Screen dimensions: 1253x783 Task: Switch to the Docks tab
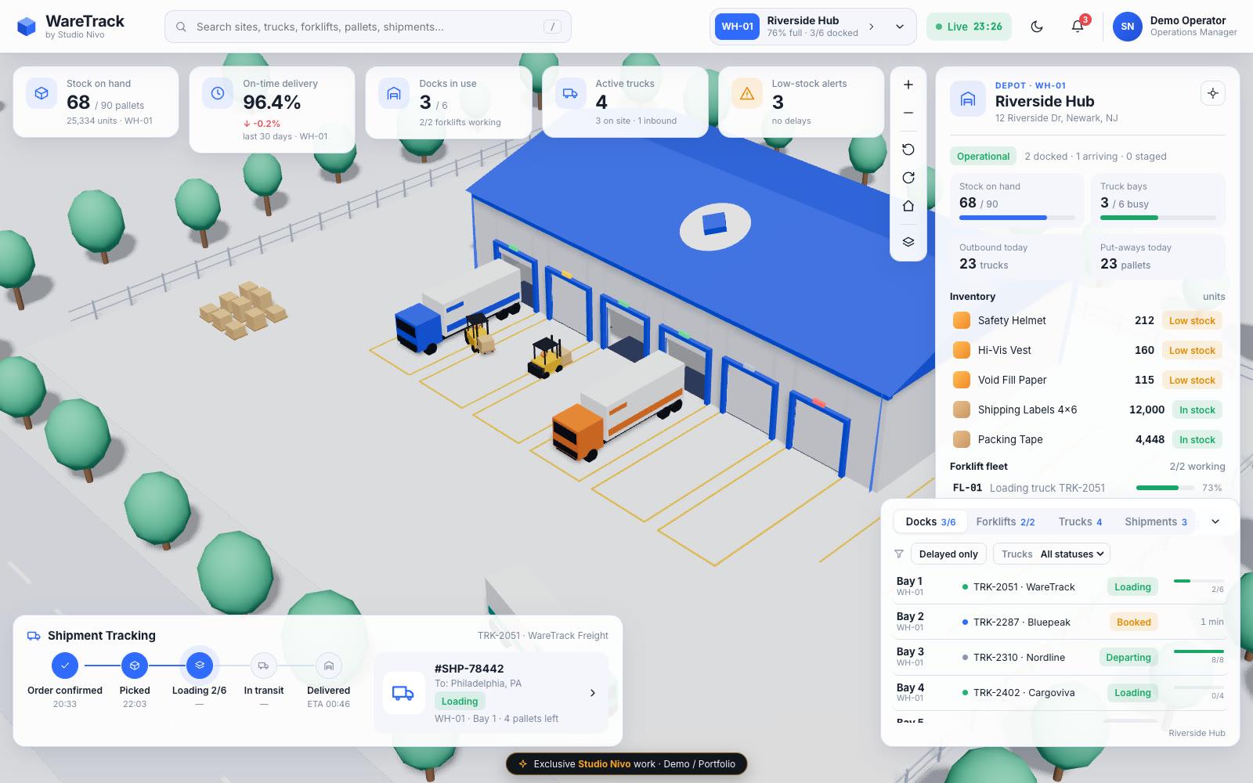click(x=930, y=521)
